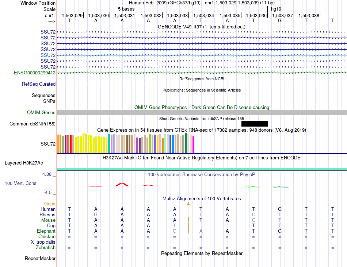The height and width of the screenshot is (267, 347).
Task: Click Multiz Alignments of 100 Vertebrates title
Action: [x=202, y=198]
